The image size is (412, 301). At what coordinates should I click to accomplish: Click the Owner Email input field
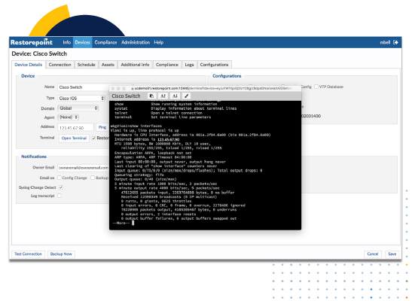pyautogui.click(x=84, y=168)
